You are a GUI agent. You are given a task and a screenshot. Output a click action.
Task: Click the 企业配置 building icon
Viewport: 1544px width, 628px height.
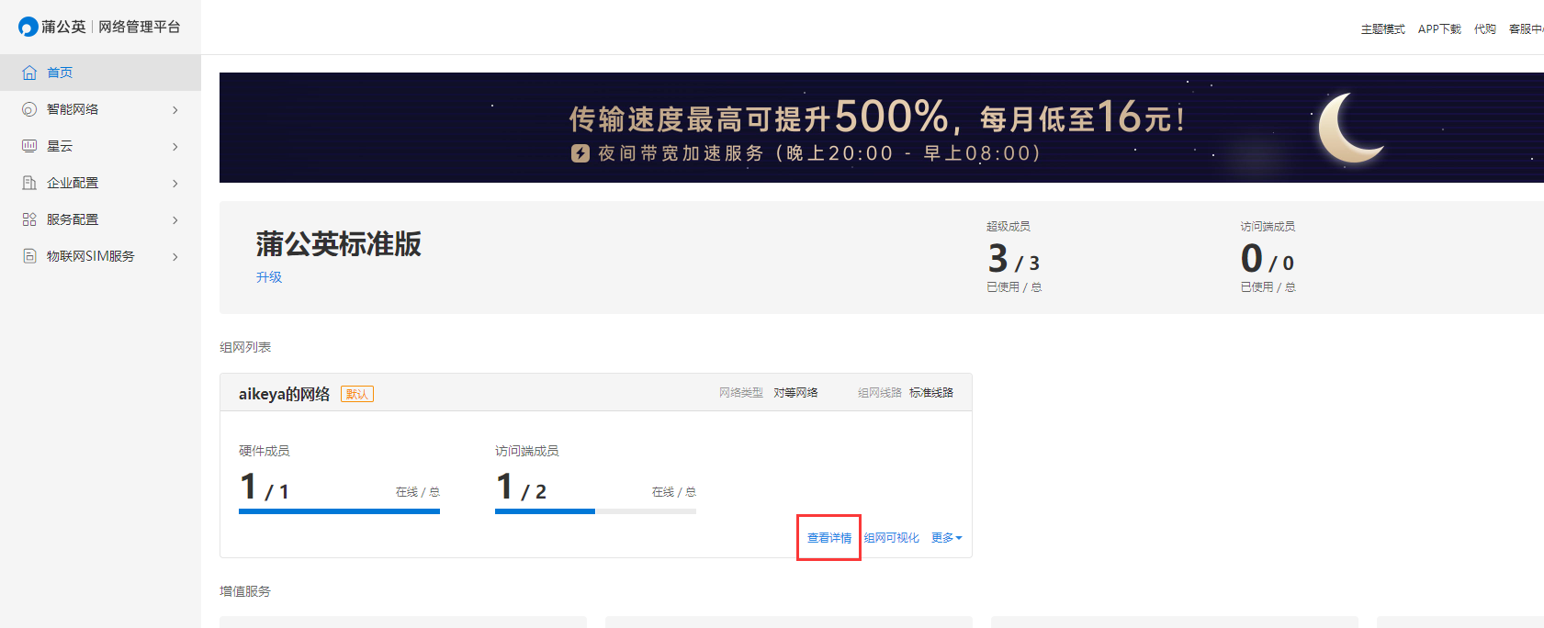coord(29,183)
